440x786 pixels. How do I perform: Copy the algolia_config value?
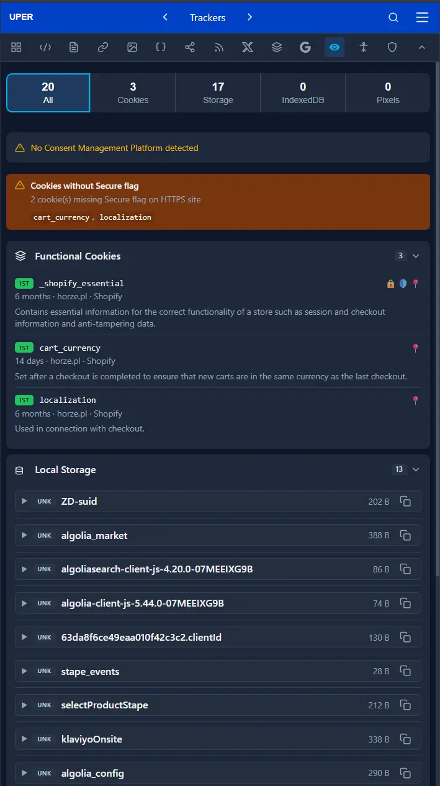point(406,773)
